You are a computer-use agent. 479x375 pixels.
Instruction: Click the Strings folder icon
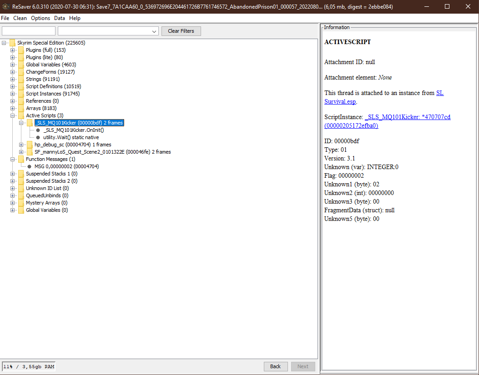coord(21,79)
